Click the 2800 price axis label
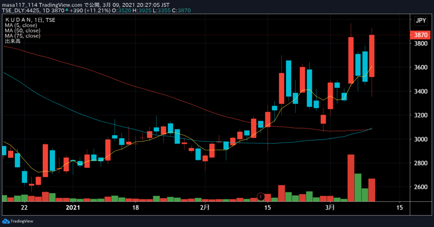This screenshot has height=227, width=434. click(x=420, y=163)
